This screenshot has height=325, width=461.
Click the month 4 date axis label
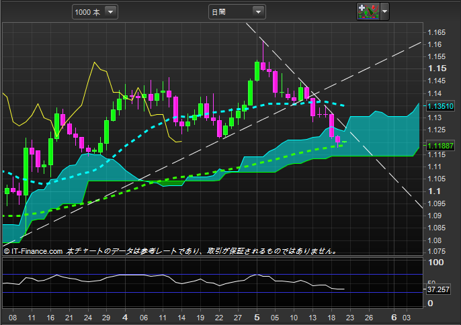tap(125, 318)
